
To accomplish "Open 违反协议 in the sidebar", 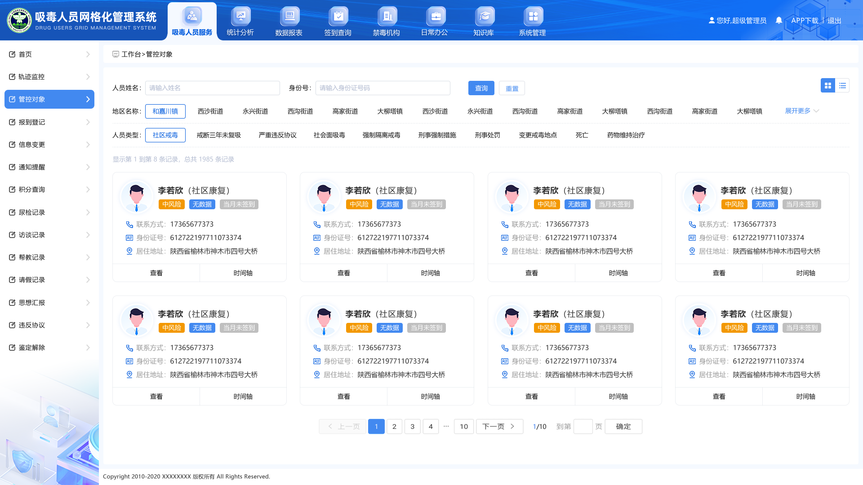I will click(x=49, y=325).
